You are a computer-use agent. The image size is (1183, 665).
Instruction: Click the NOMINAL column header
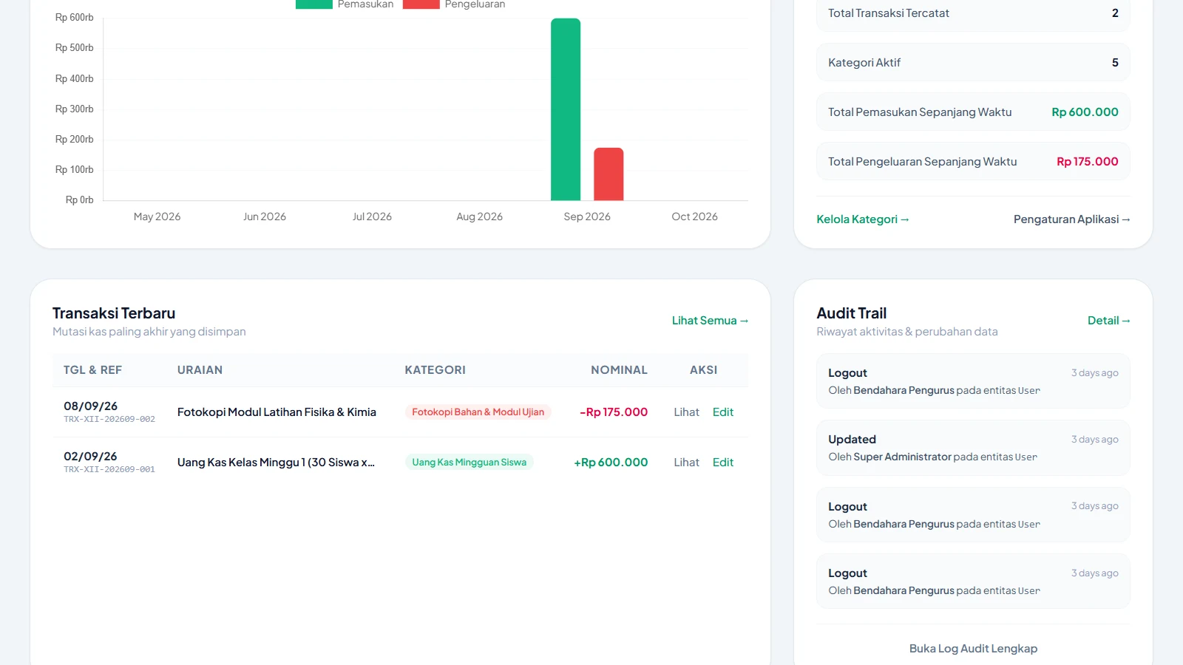(x=619, y=370)
